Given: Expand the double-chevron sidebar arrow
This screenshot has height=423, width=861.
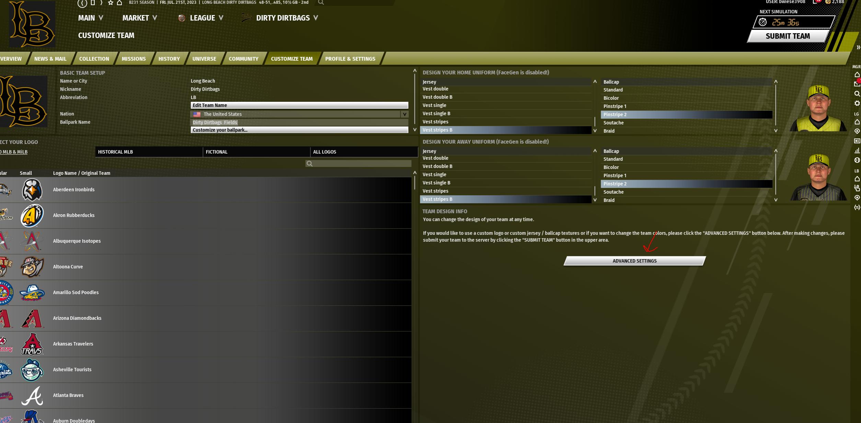Looking at the screenshot, I should pos(858,48).
